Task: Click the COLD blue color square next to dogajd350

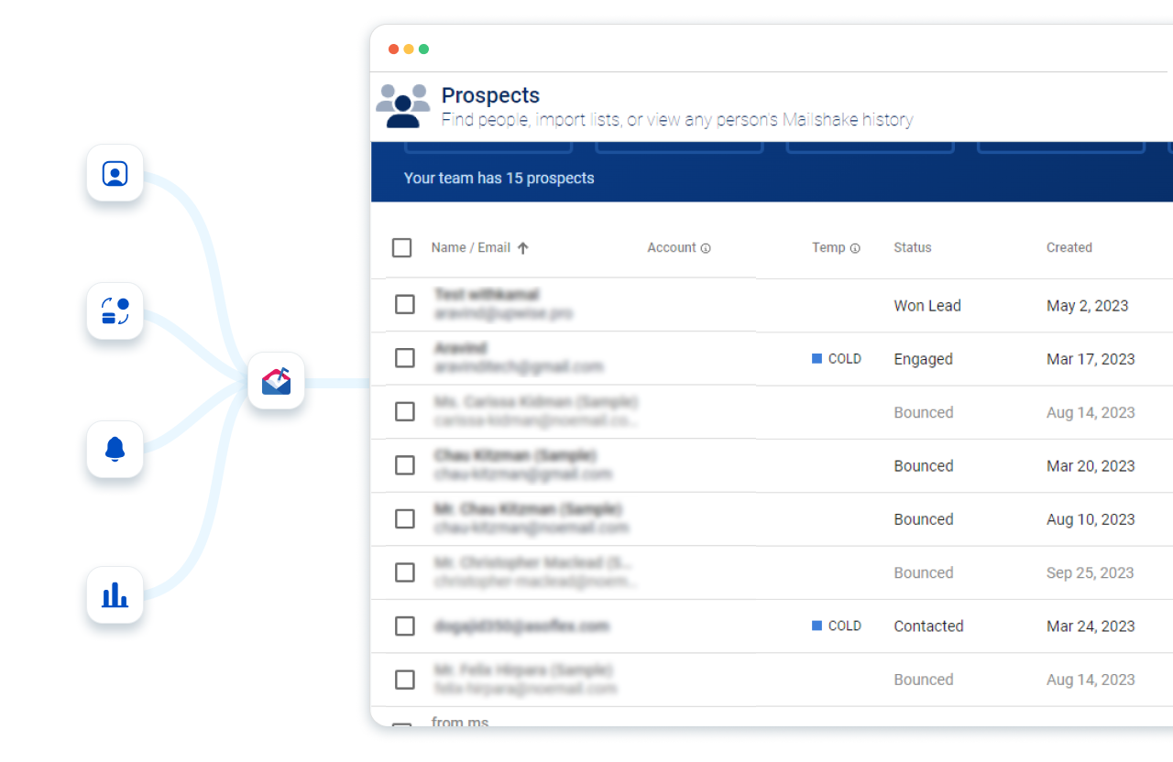Action: pos(816,626)
